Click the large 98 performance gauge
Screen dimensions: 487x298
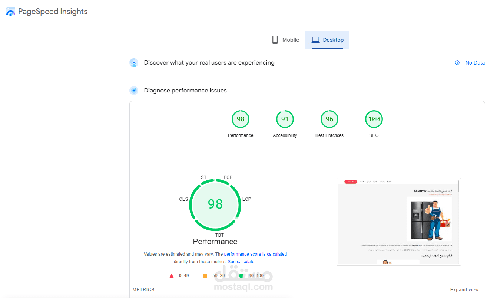(215, 204)
